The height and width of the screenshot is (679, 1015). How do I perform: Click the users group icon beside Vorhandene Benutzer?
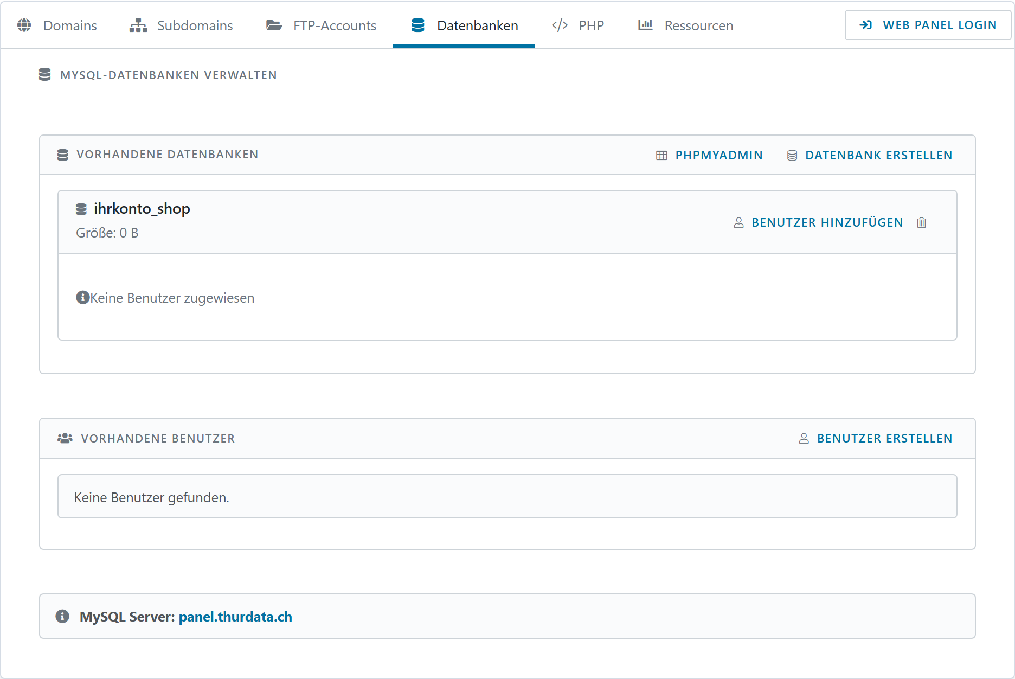(65, 438)
